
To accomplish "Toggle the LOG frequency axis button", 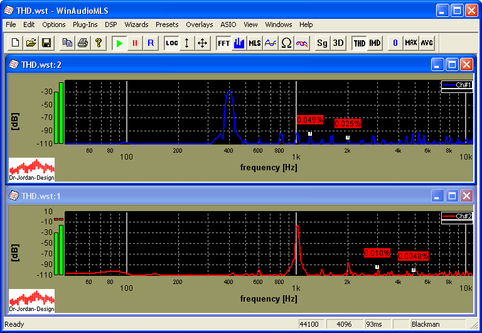I will 172,43.
